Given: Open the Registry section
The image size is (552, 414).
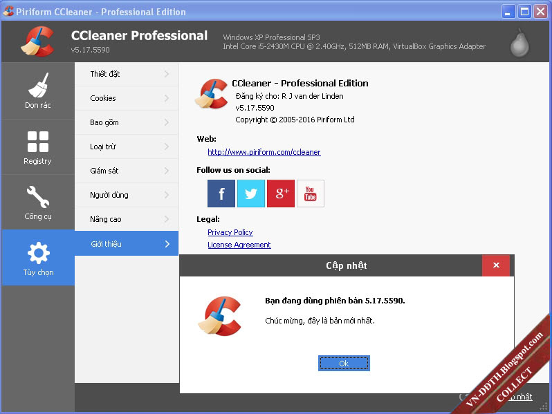Looking at the screenshot, I should click(37, 147).
